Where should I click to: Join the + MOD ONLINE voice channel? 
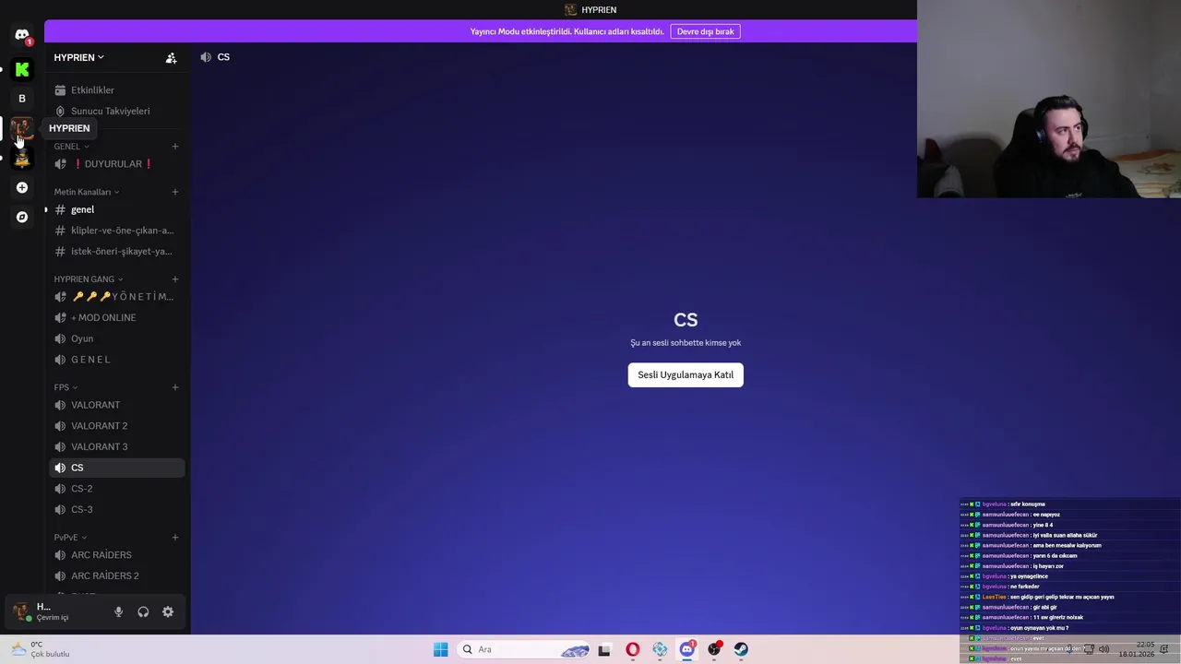tap(117, 317)
